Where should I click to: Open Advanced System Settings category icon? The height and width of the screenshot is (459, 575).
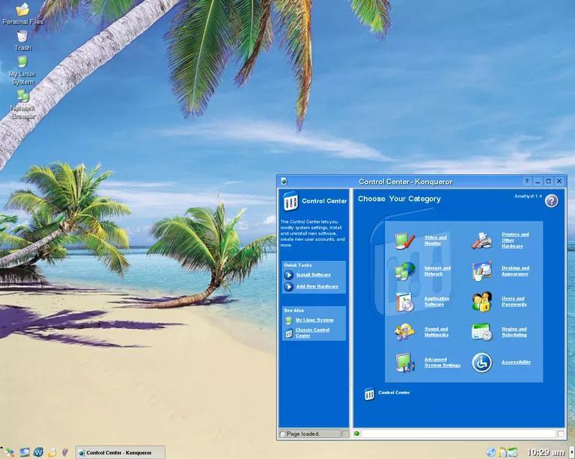405,363
